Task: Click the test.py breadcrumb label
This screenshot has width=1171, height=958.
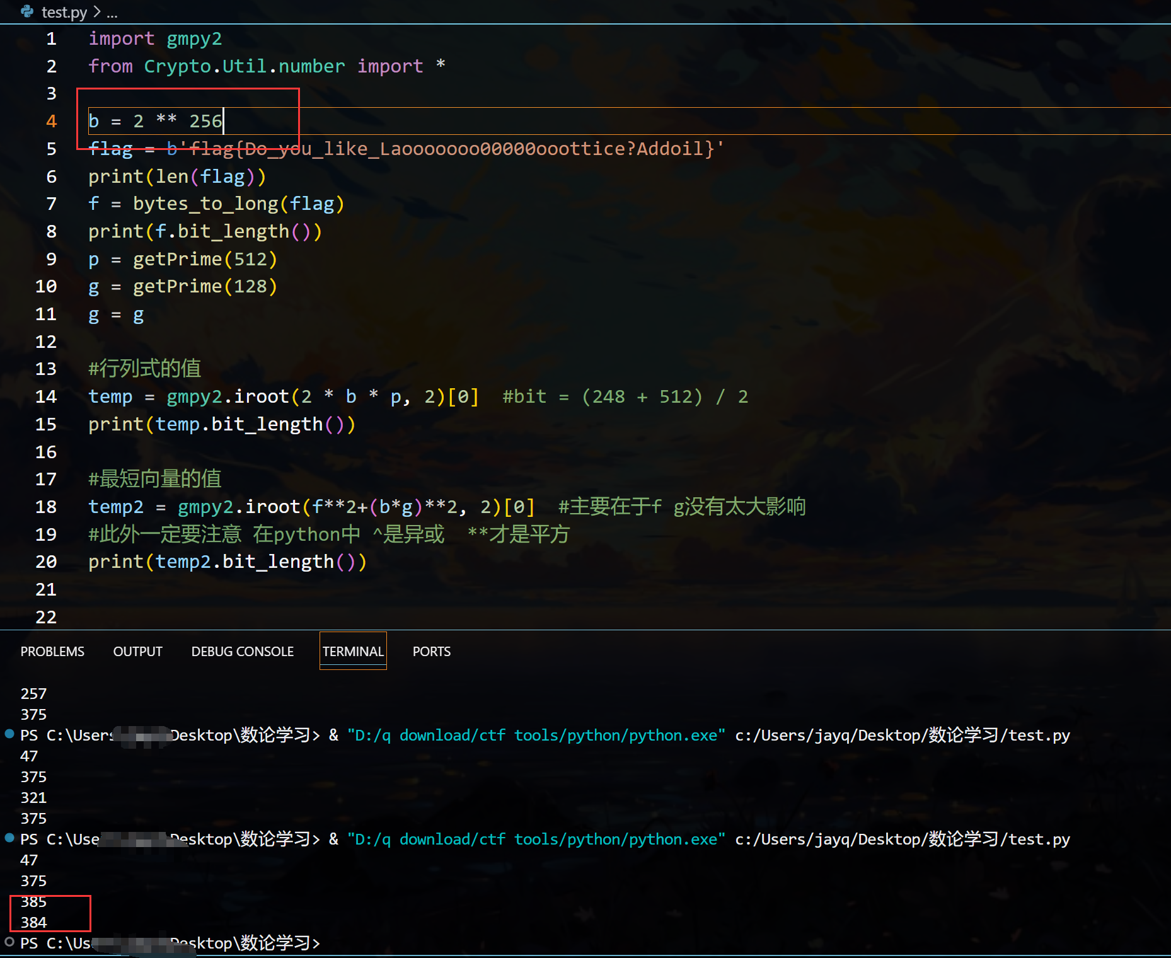Action: click(x=64, y=12)
